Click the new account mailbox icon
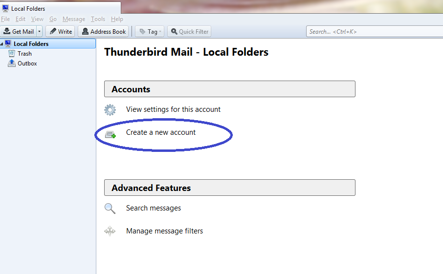The height and width of the screenshot is (274, 443). click(111, 135)
